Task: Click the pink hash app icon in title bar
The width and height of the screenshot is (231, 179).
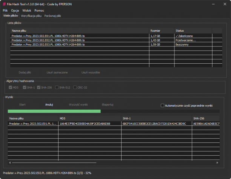Action: coord(4,4)
